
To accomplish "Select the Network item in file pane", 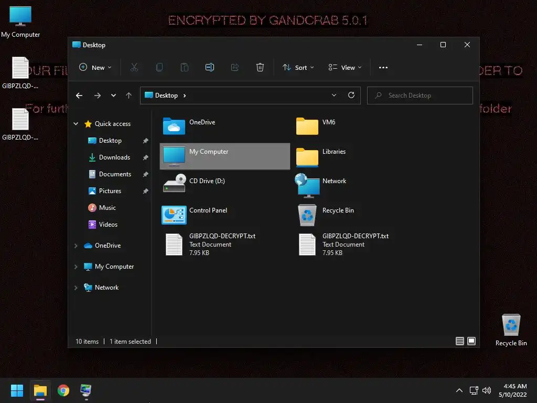I will coord(358,186).
